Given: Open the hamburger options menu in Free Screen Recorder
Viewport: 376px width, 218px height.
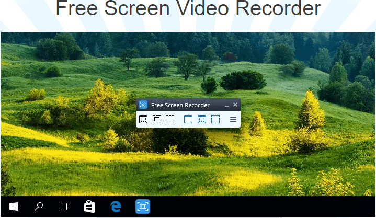Looking at the screenshot, I should click(233, 119).
